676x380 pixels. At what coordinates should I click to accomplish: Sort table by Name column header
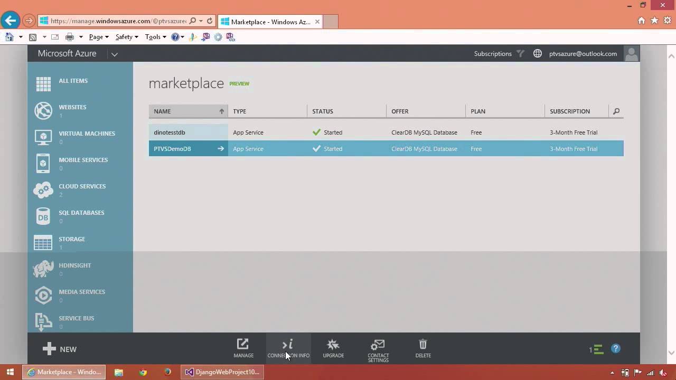(x=188, y=111)
